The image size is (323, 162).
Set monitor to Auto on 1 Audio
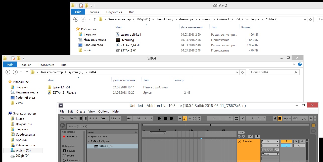pos(270,150)
